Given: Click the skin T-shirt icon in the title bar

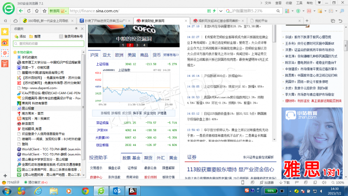Looking at the screenshot, I should (319, 3).
